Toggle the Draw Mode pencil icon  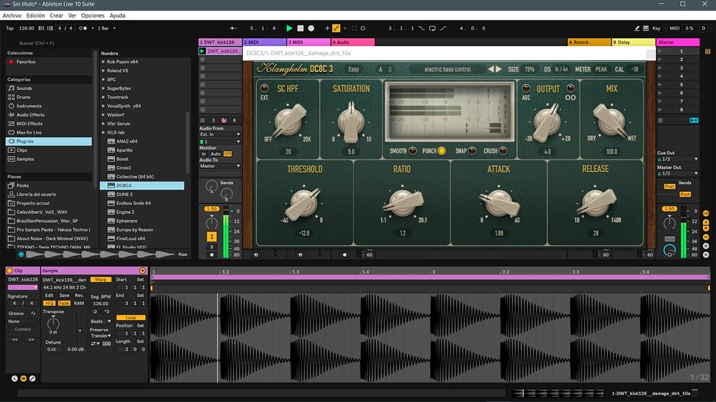pos(637,28)
